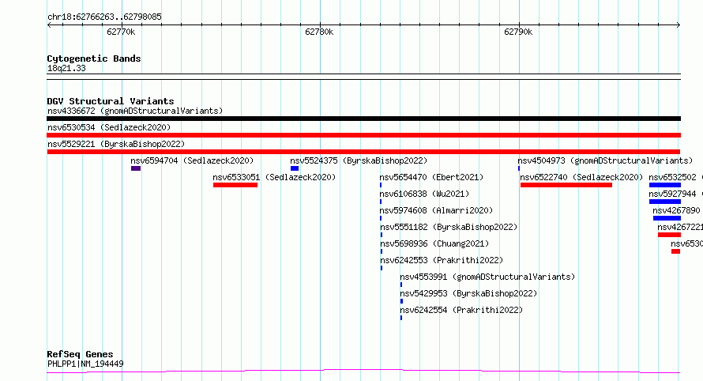
Task: Open variant nsv4267890 label
Action: 677,210
